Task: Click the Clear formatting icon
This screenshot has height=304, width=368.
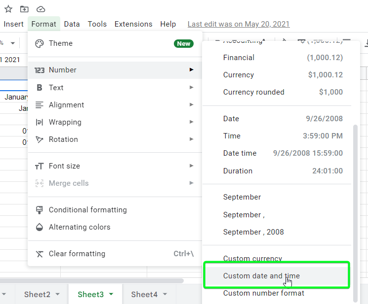Action: (40, 254)
